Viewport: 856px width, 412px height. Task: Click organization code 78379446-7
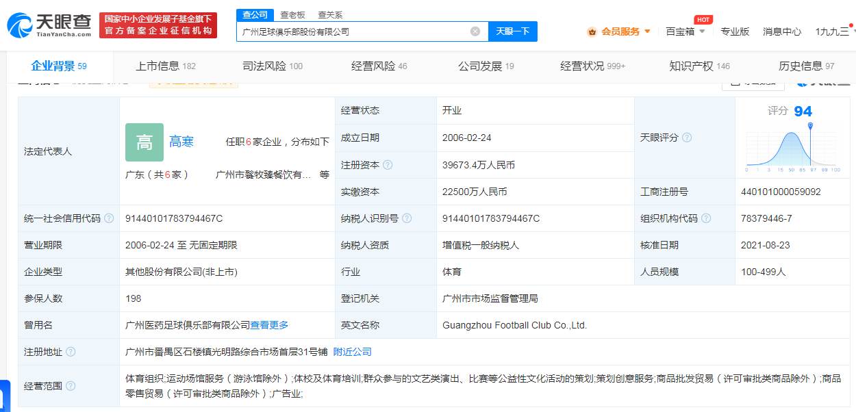766,218
